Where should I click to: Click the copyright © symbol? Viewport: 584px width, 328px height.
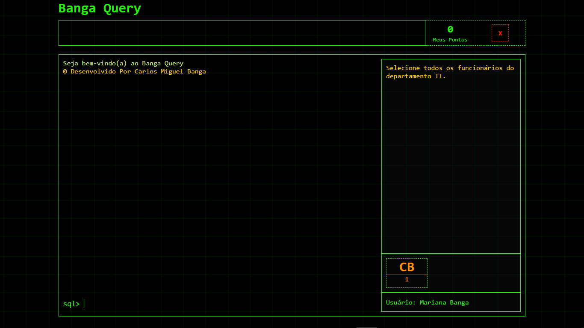pyautogui.click(x=65, y=71)
